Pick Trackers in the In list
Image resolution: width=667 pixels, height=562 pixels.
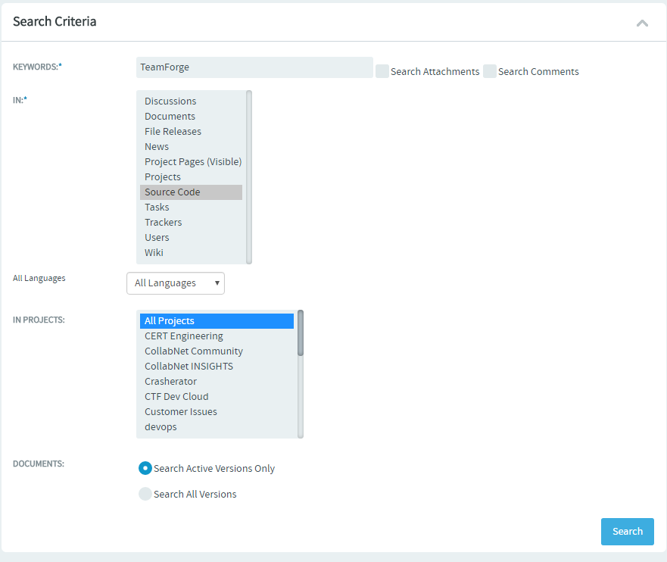pos(191,223)
